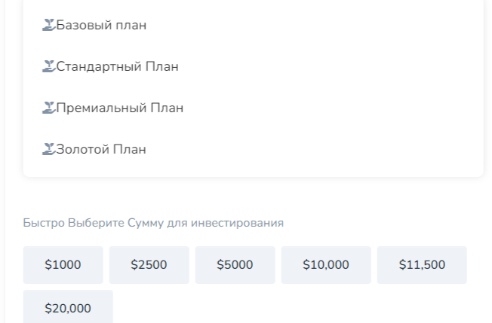Choose the $1000 quick amount
Image resolution: width=492 pixels, height=323 pixels.
pos(63,265)
